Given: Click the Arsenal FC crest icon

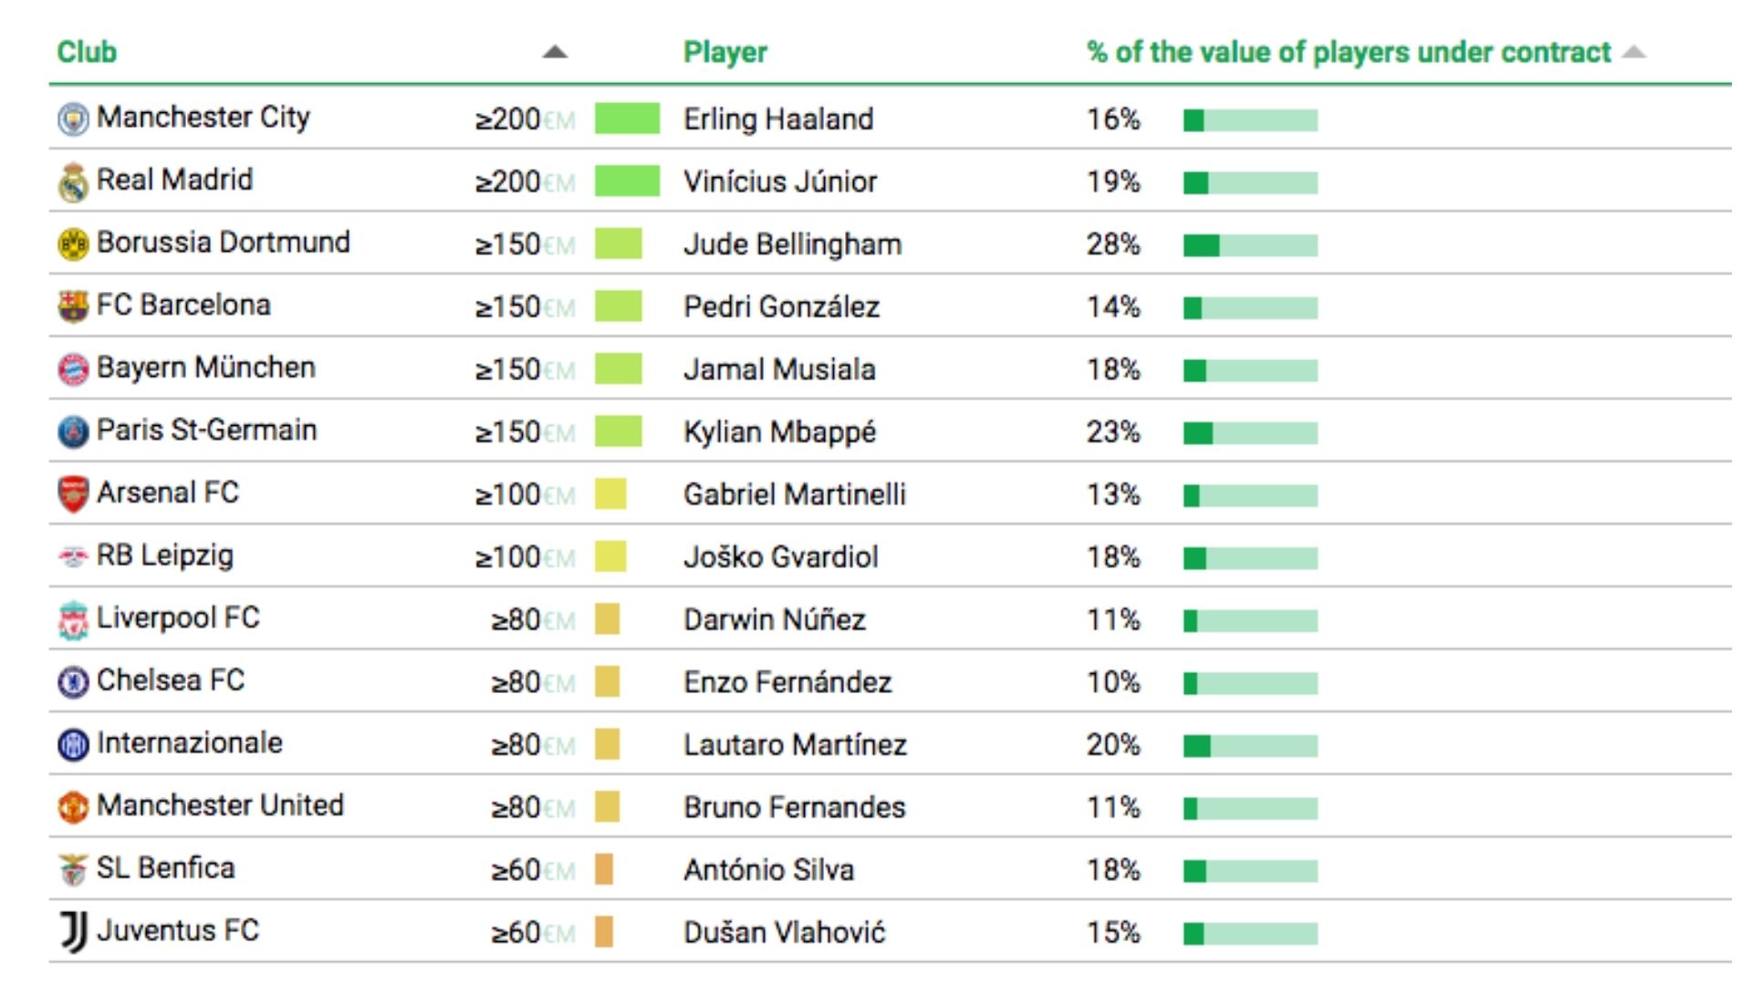Looking at the screenshot, I should pyautogui.click(x=73, y=494).
